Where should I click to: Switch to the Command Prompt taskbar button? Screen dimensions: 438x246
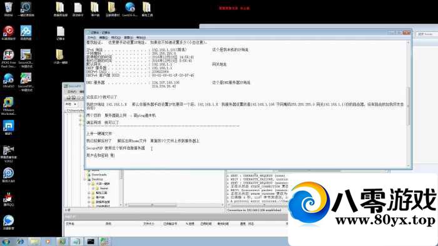[91, 241]
